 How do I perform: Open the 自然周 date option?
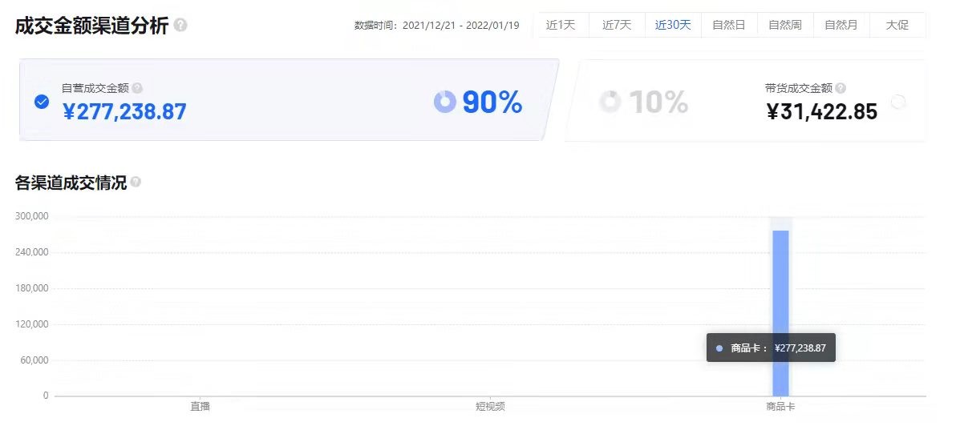(785, 25)
